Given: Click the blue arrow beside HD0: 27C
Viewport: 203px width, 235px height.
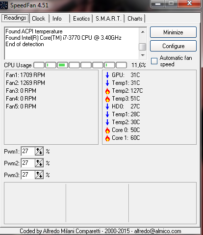Looking at the screenshot, I should pyautogui.click(x=107, y=106).
